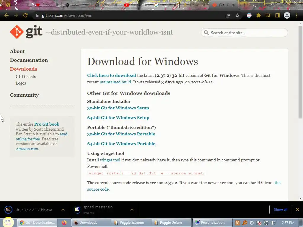Click the network tray icon
Screen dimensions: 303x227
click(x=266, y=223)
